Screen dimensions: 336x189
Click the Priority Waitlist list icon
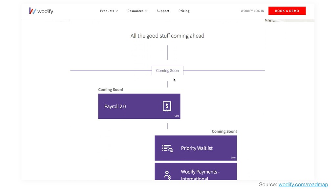pyautogui.click(x=168, y=148)
